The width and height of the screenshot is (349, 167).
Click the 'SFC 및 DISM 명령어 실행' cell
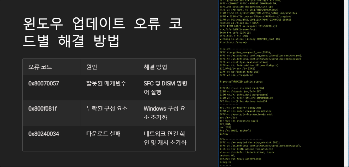click(x=166, y=88)
